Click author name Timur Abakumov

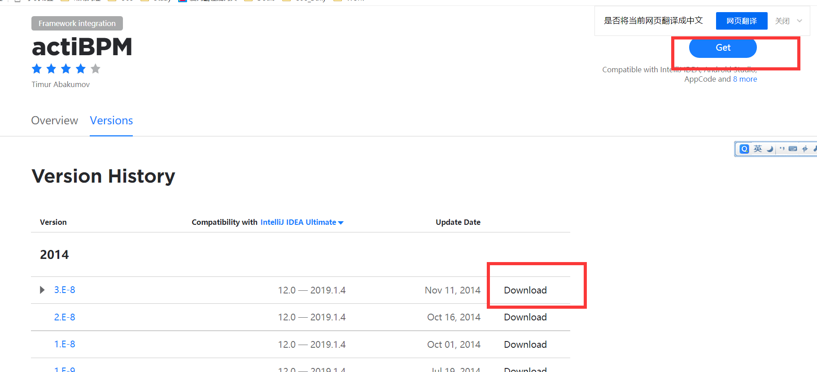[61, 84]
